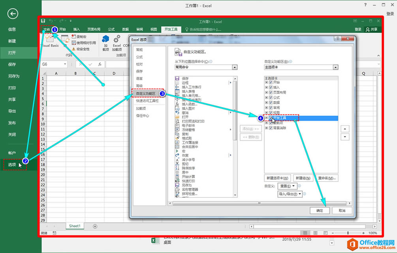Click the 恢复 redo icon in the commands list

tap(177, 155)
